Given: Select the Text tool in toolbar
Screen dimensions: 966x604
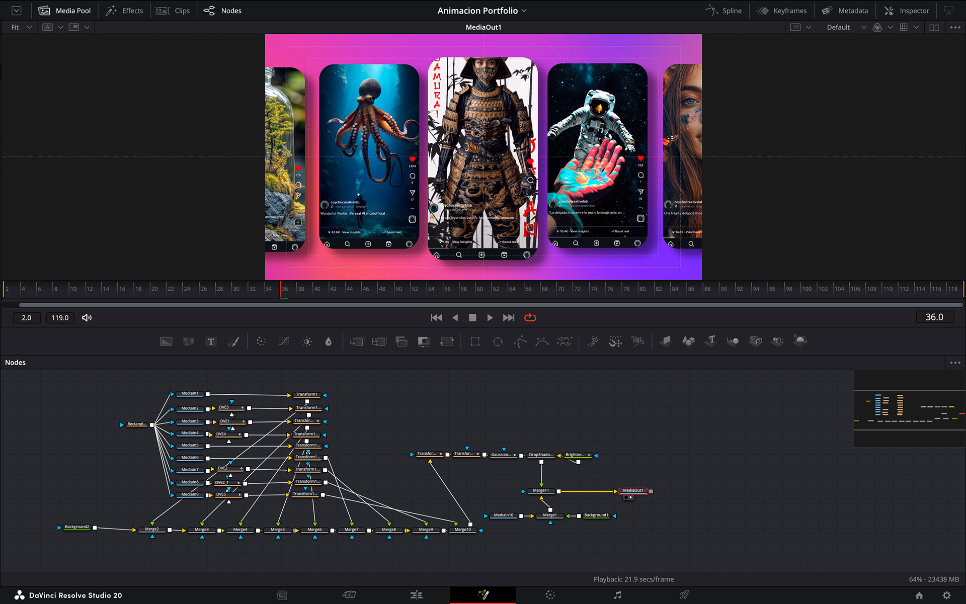Looking at the screenshot, I should pyautogui.click(x=211, y=342).
